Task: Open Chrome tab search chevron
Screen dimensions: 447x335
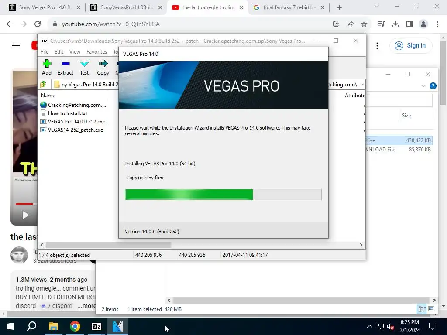Action: click(377, 6)
